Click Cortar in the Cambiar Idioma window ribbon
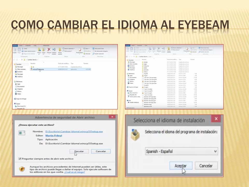Viewport: 249px width, 187px height. [25, 49]
